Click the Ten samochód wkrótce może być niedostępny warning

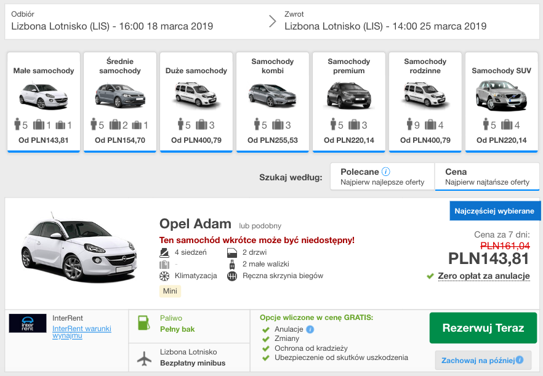257,240
